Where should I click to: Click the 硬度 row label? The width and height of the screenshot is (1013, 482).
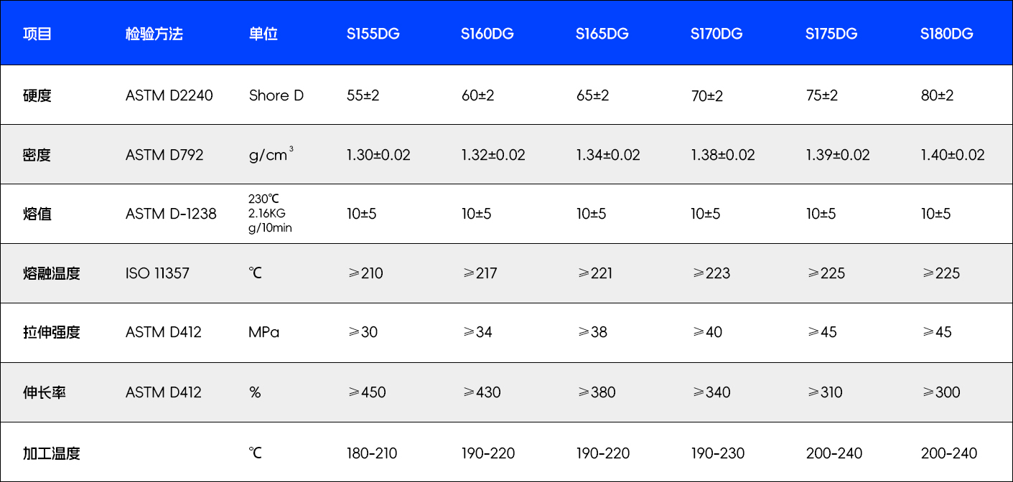[37, 95]
